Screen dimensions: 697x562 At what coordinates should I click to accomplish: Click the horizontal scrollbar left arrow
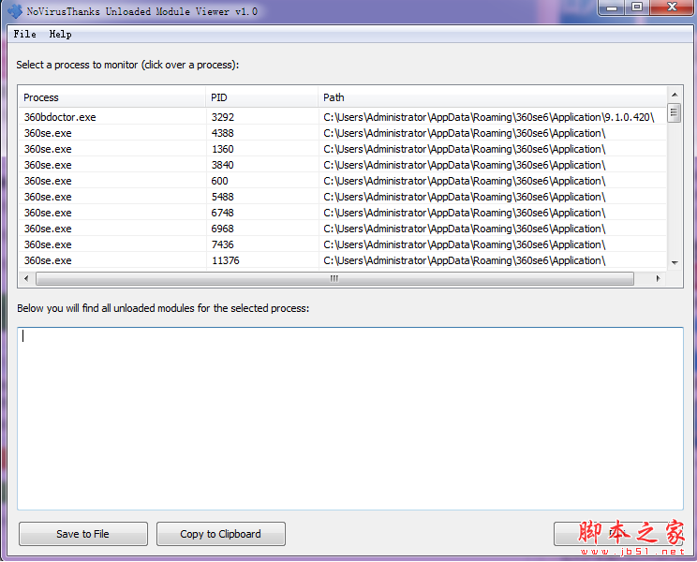click(26, 278)
